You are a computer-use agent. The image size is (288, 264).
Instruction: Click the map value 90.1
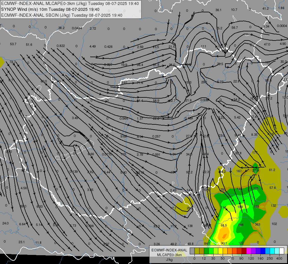pos(224,243)
